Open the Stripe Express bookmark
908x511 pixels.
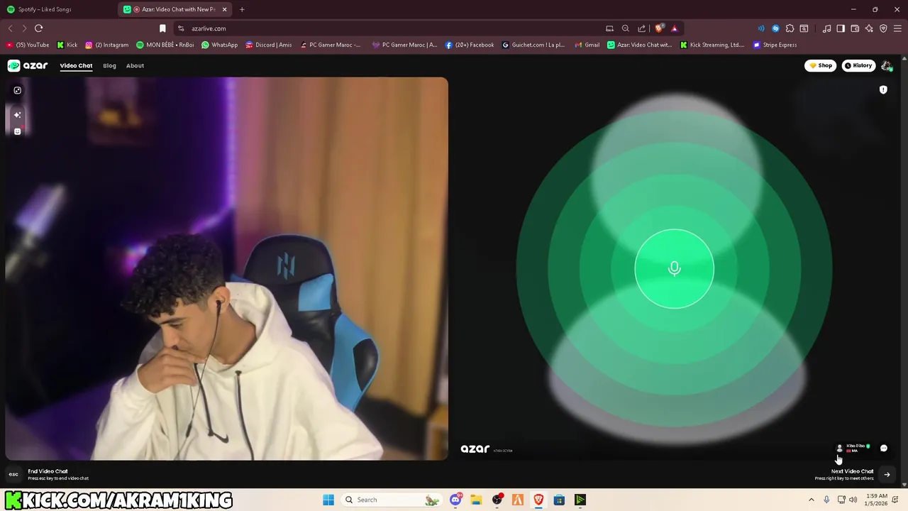point(775,45)
